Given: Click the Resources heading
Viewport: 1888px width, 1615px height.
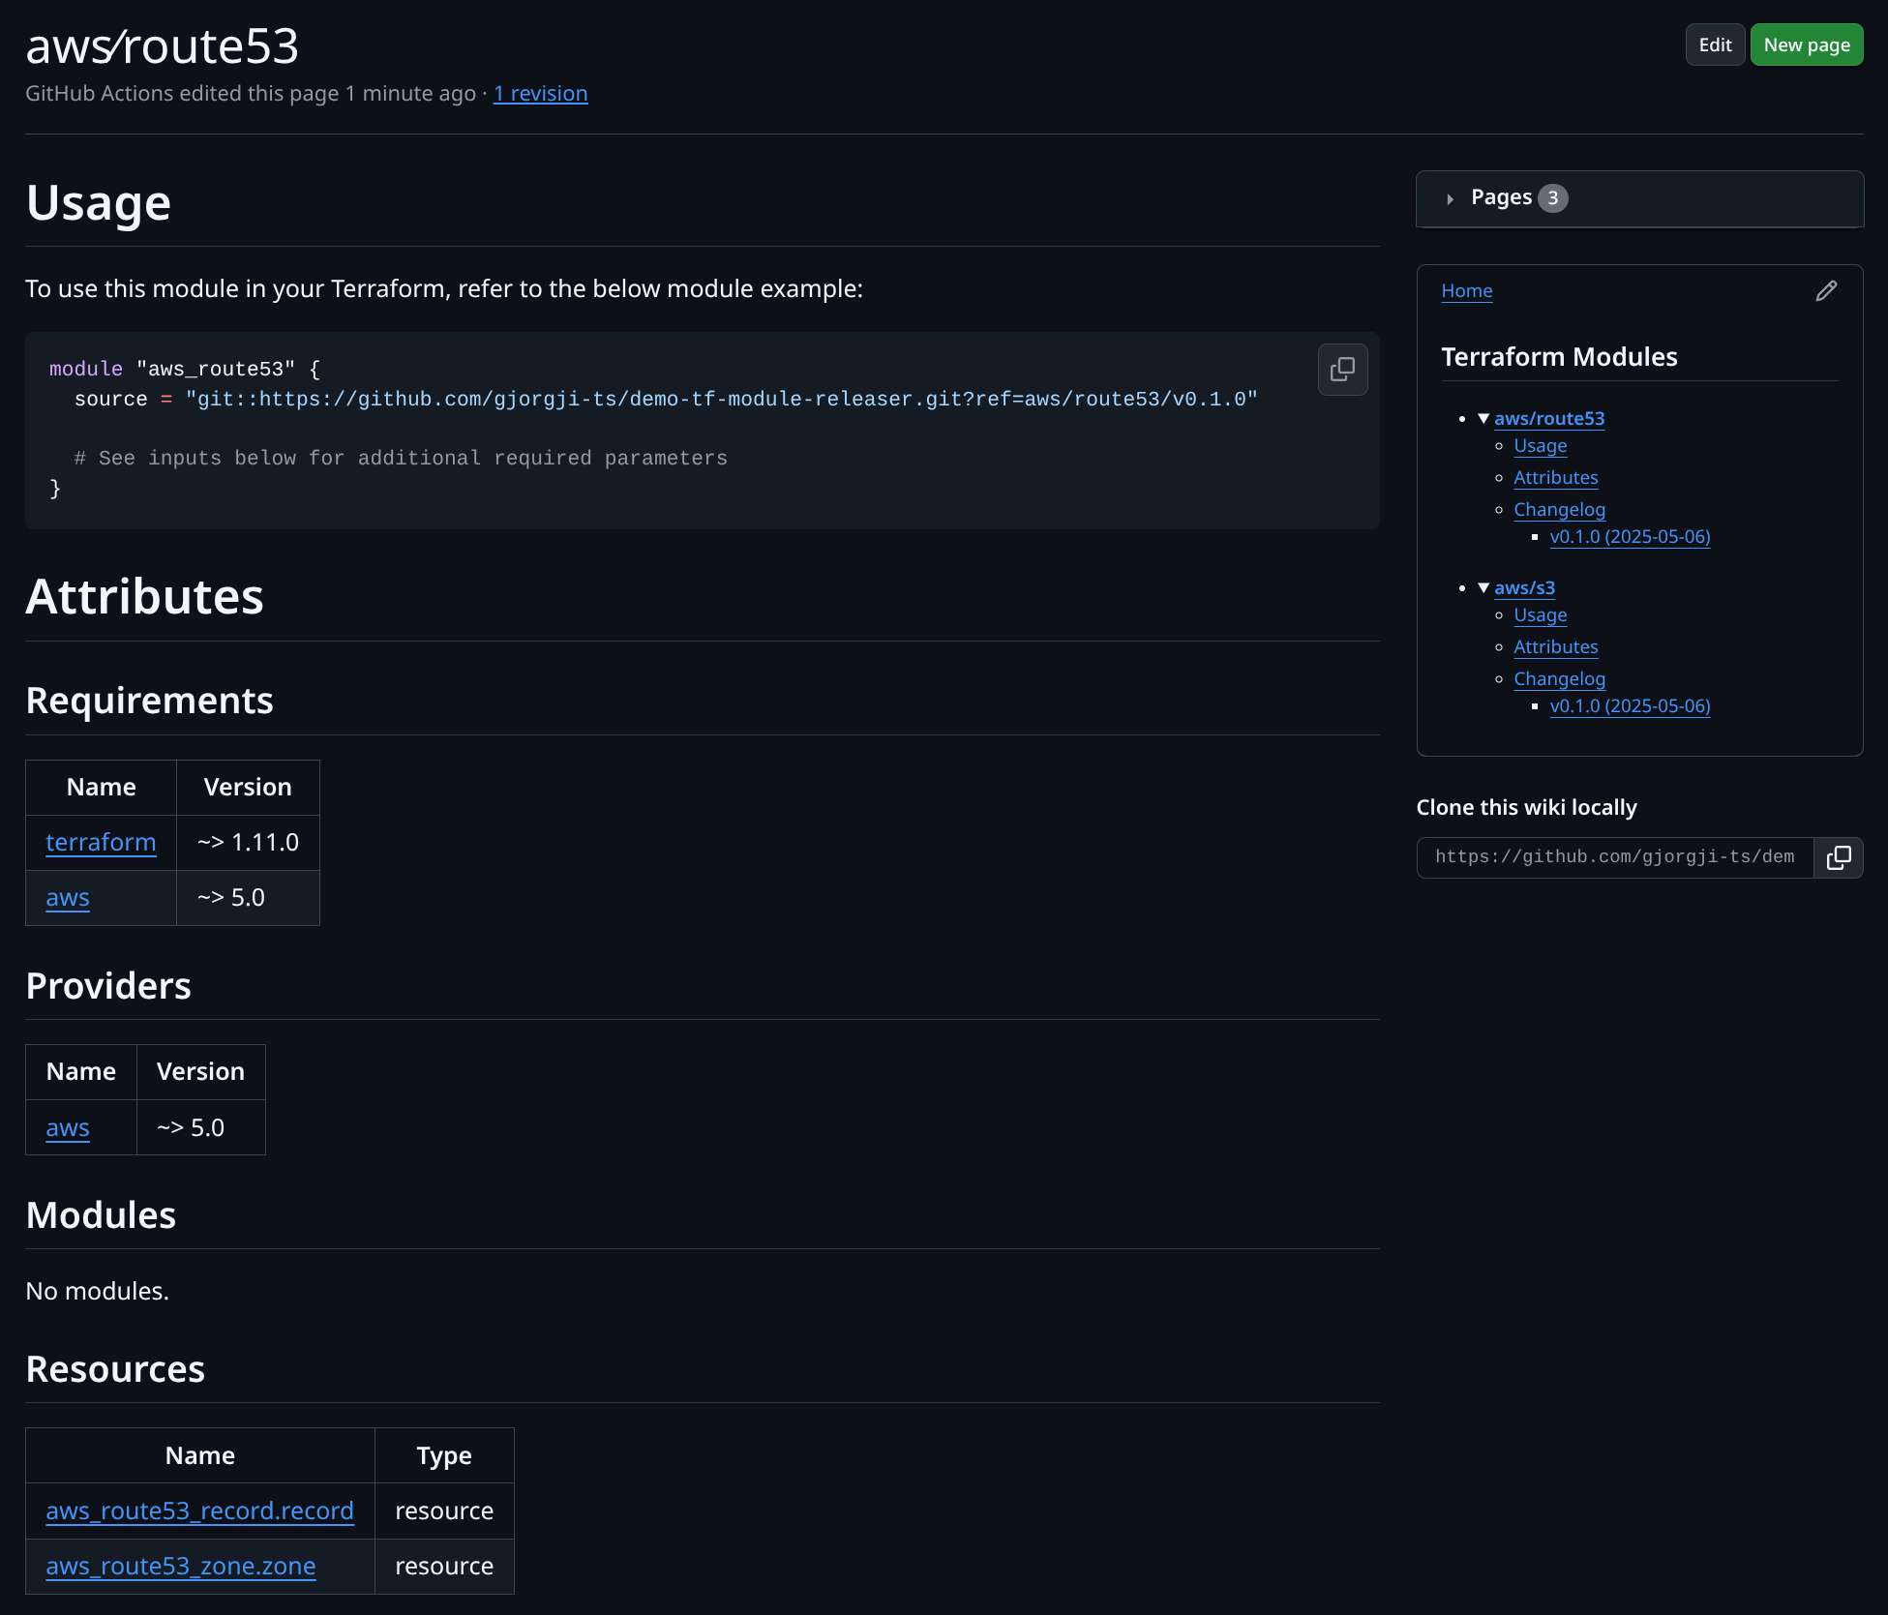Looking at the screenshot, I should pyautogui.click(x=115, y=1369).
